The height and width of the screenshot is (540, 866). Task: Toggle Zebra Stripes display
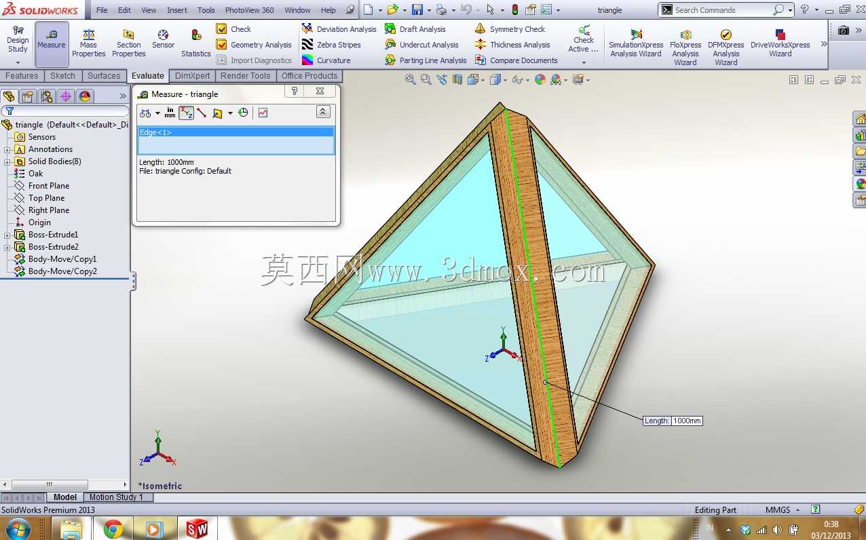(331, 45)
